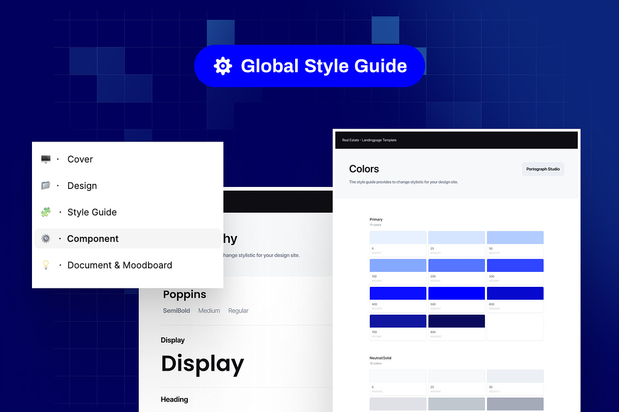Click the Poppins font name
Screen dimensions: 619x412
(x=185, y=295)
